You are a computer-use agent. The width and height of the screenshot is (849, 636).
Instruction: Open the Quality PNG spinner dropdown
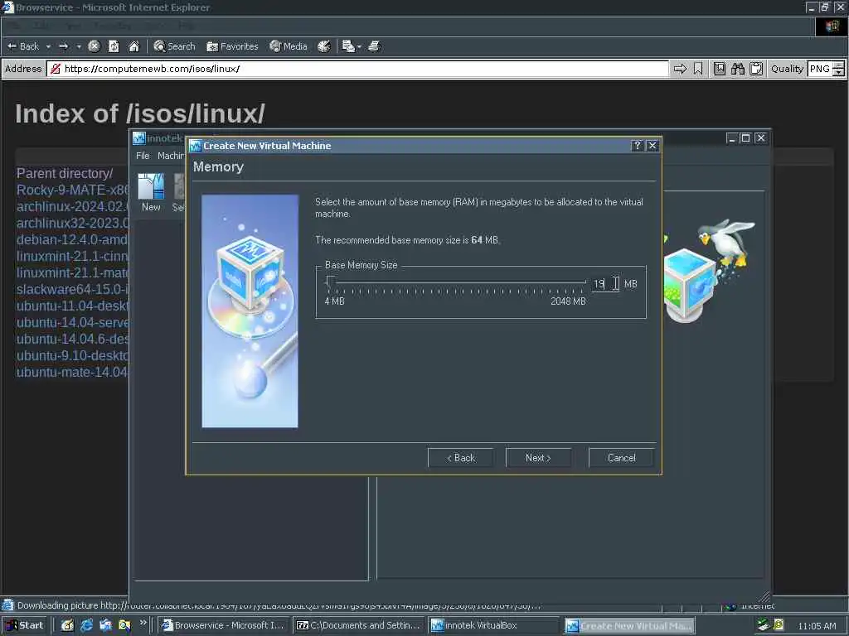coord(838,69)
